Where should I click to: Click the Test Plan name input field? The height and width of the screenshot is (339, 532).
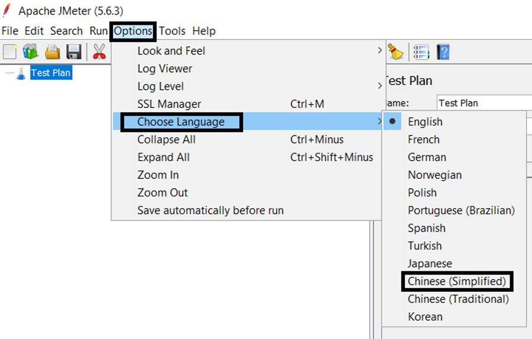[482, 103]
